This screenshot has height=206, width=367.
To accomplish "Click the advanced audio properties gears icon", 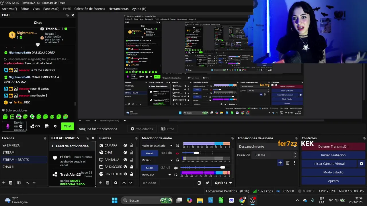I will coord(207,183).
